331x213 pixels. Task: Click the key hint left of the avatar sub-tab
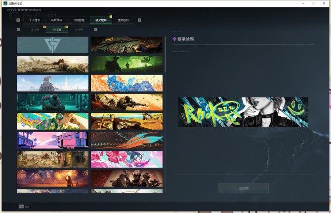18,30
